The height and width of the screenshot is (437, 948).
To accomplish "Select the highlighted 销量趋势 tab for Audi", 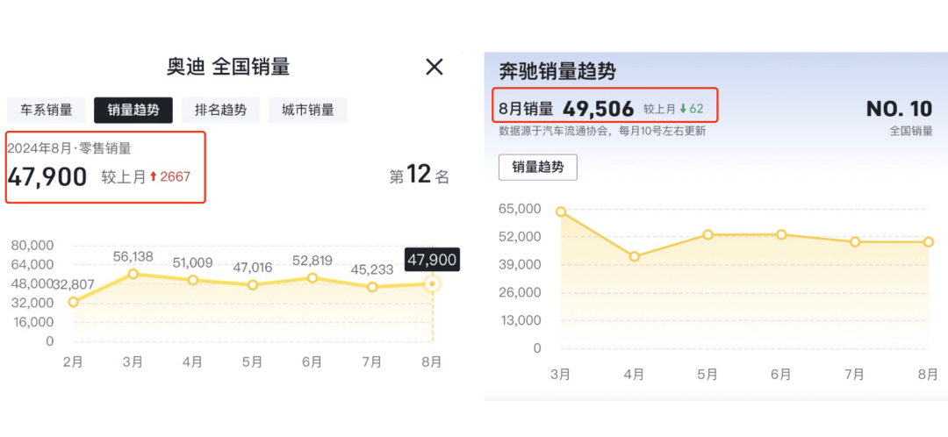I will point(133,110).
